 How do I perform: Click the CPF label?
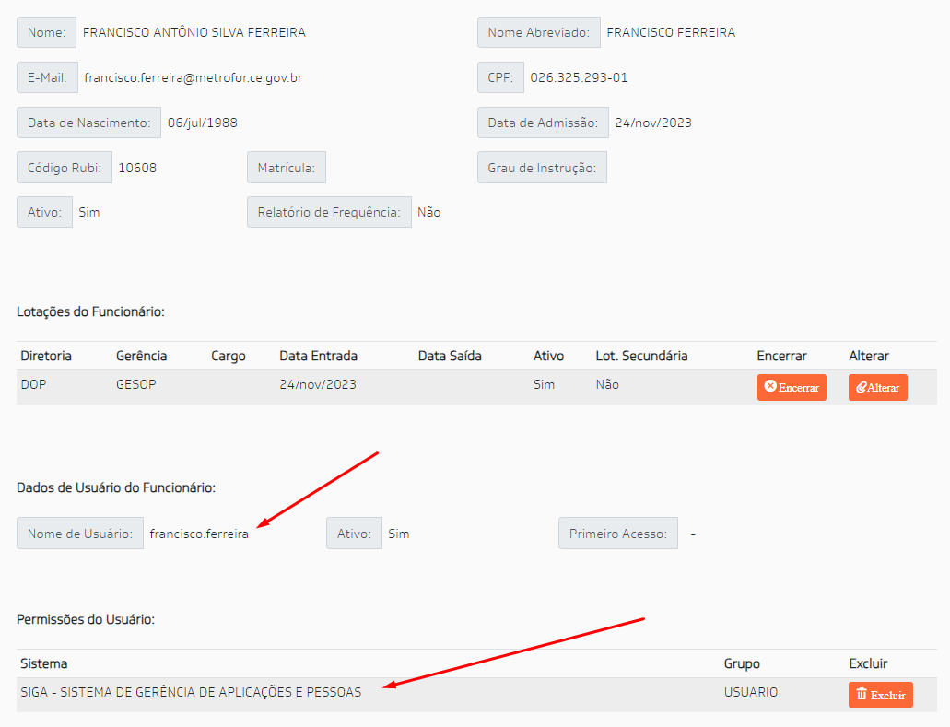500,77
